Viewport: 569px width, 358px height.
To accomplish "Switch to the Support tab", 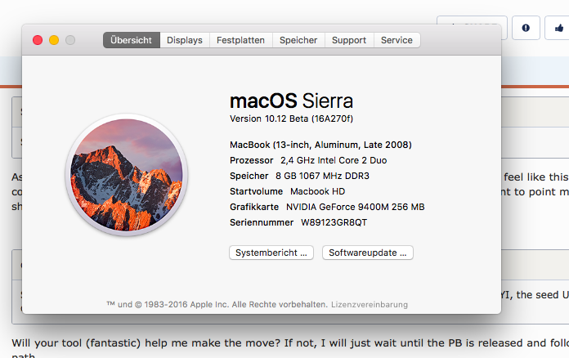I will [349, 40].
